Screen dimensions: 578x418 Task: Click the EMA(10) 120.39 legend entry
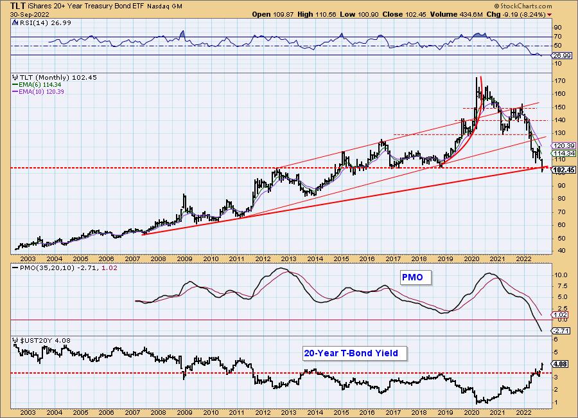pyautogui.click(x=39, y=91)
